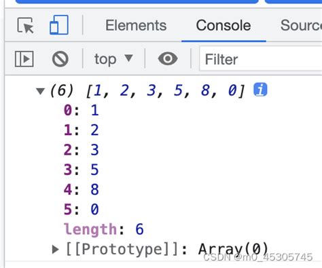Select the array entry 3: 5
Viewport: 322px width, 268px height.
82,170
